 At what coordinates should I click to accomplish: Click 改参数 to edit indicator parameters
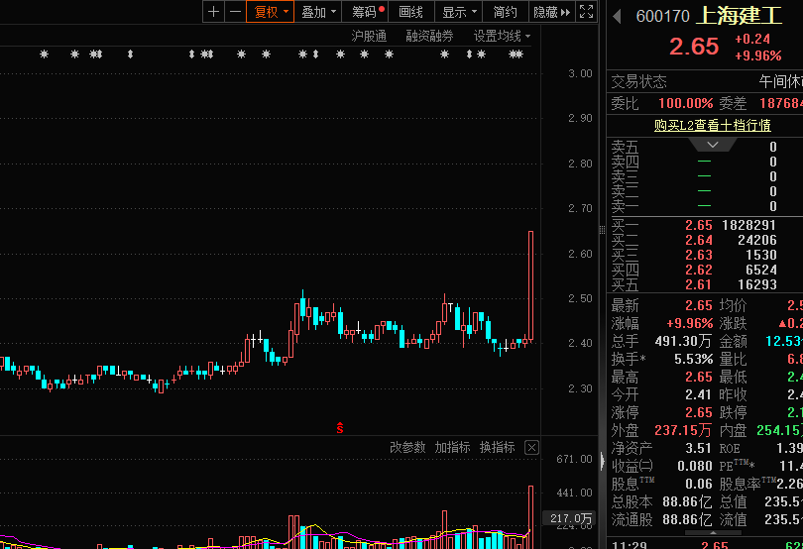click(407, 448)
